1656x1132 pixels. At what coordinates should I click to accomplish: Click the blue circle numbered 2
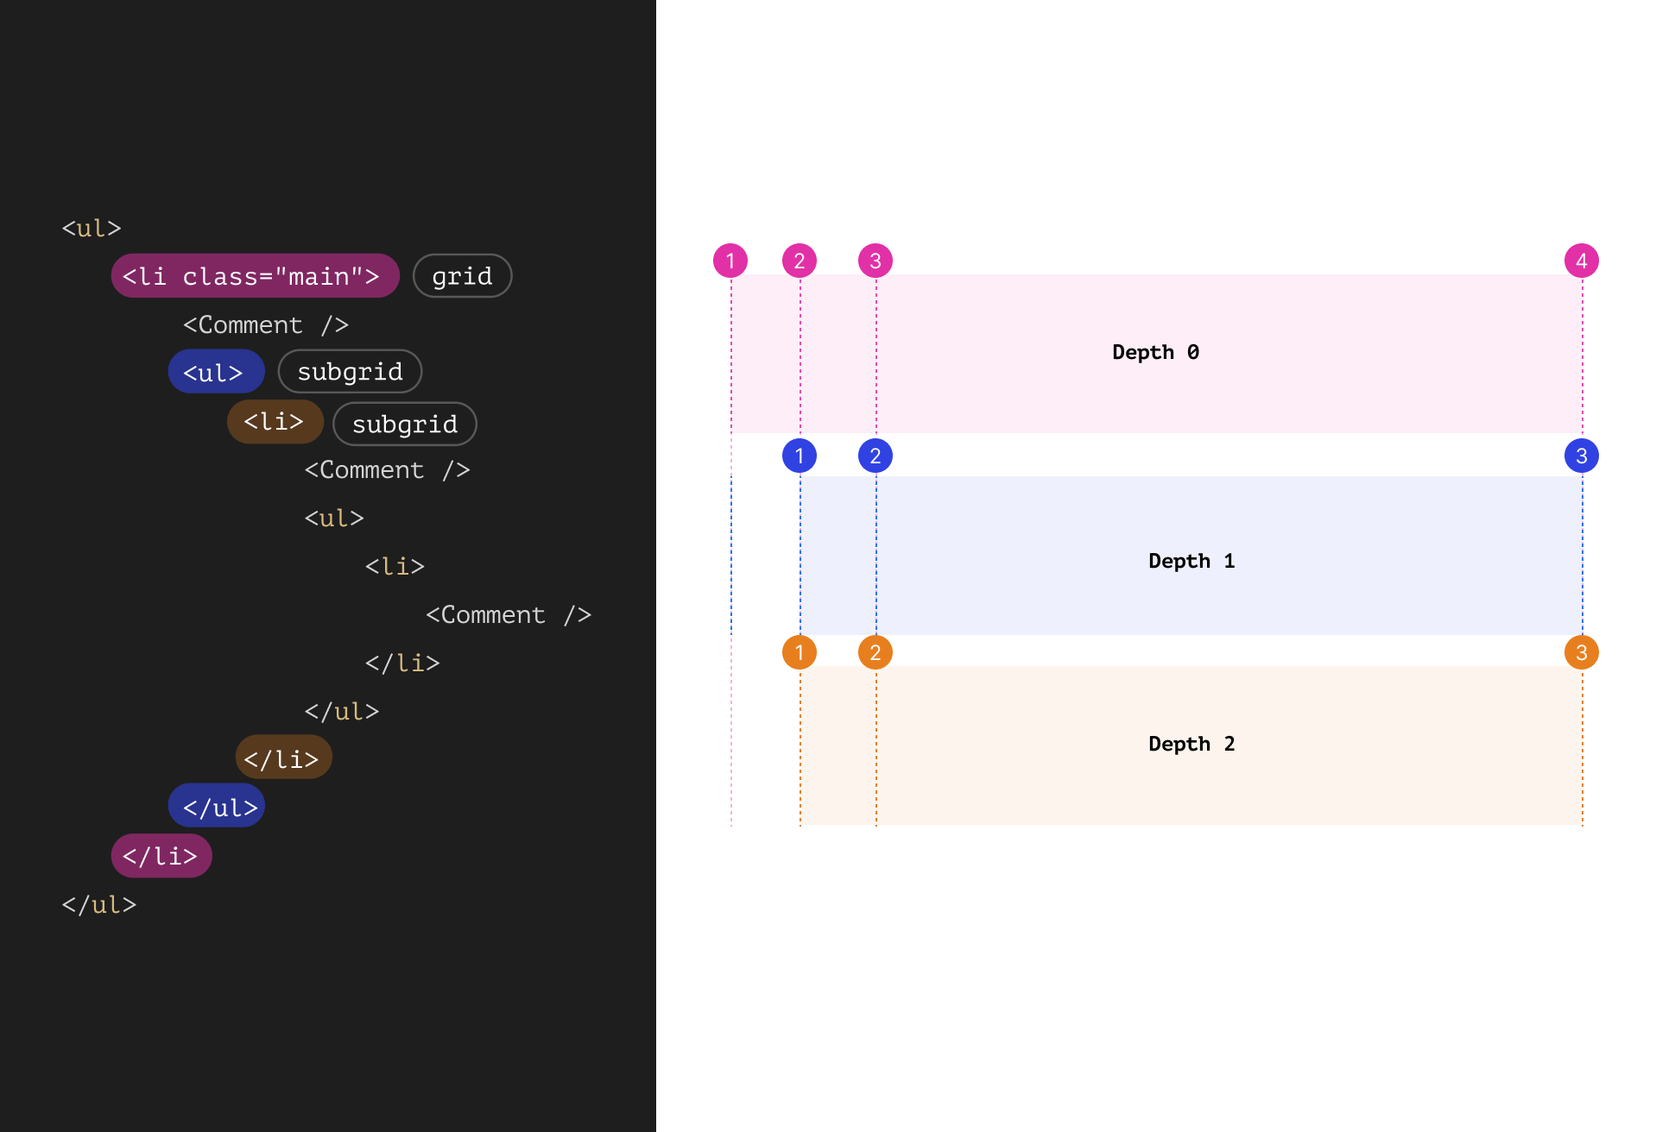(875, 456)
